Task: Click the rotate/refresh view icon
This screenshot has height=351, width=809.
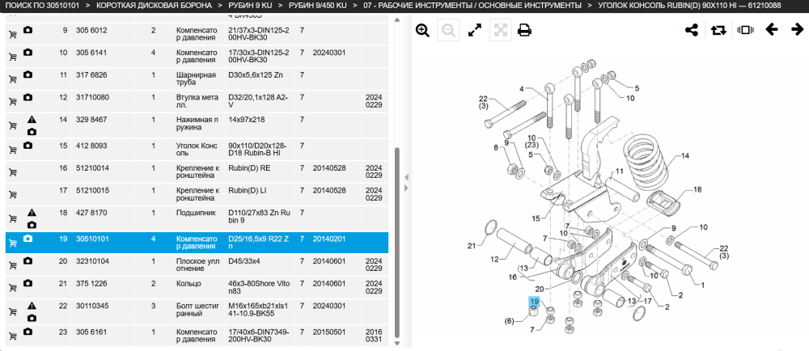Action: click(x=718, y=31)
